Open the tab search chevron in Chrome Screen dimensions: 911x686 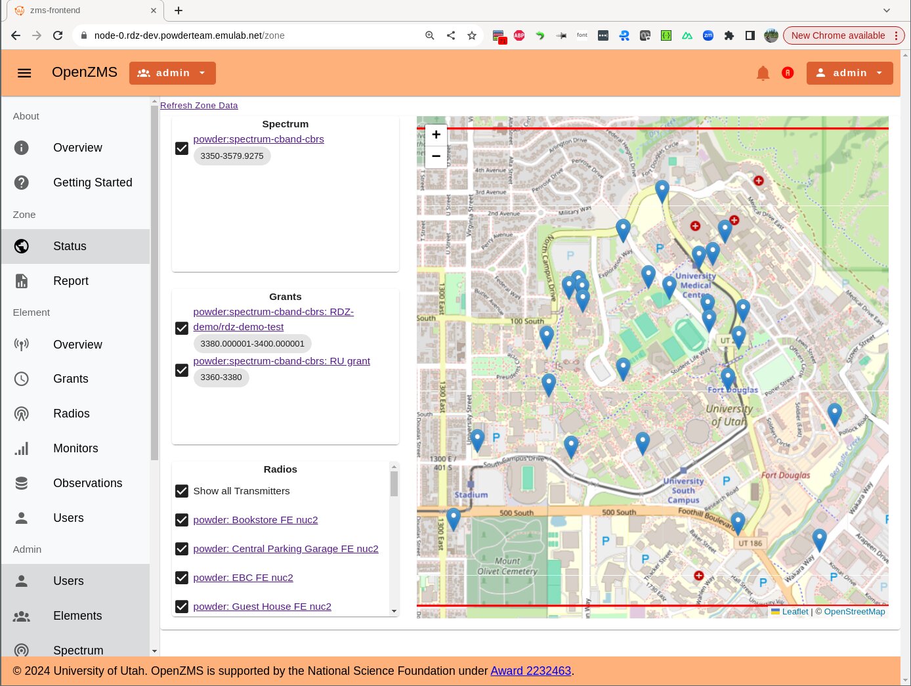point(887,11)
